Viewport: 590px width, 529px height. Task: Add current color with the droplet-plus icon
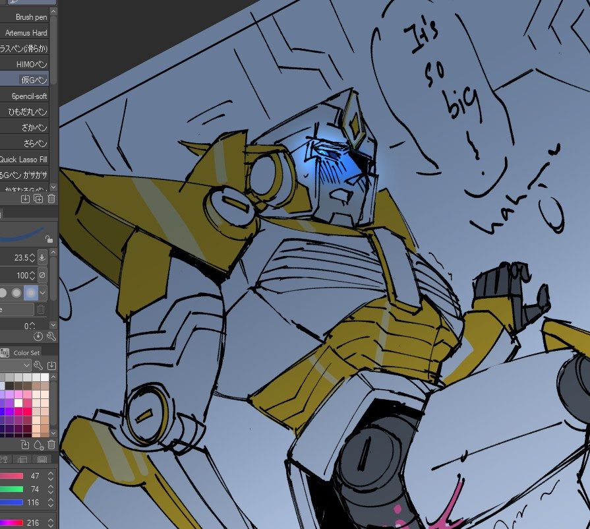[x=38, y=445]
